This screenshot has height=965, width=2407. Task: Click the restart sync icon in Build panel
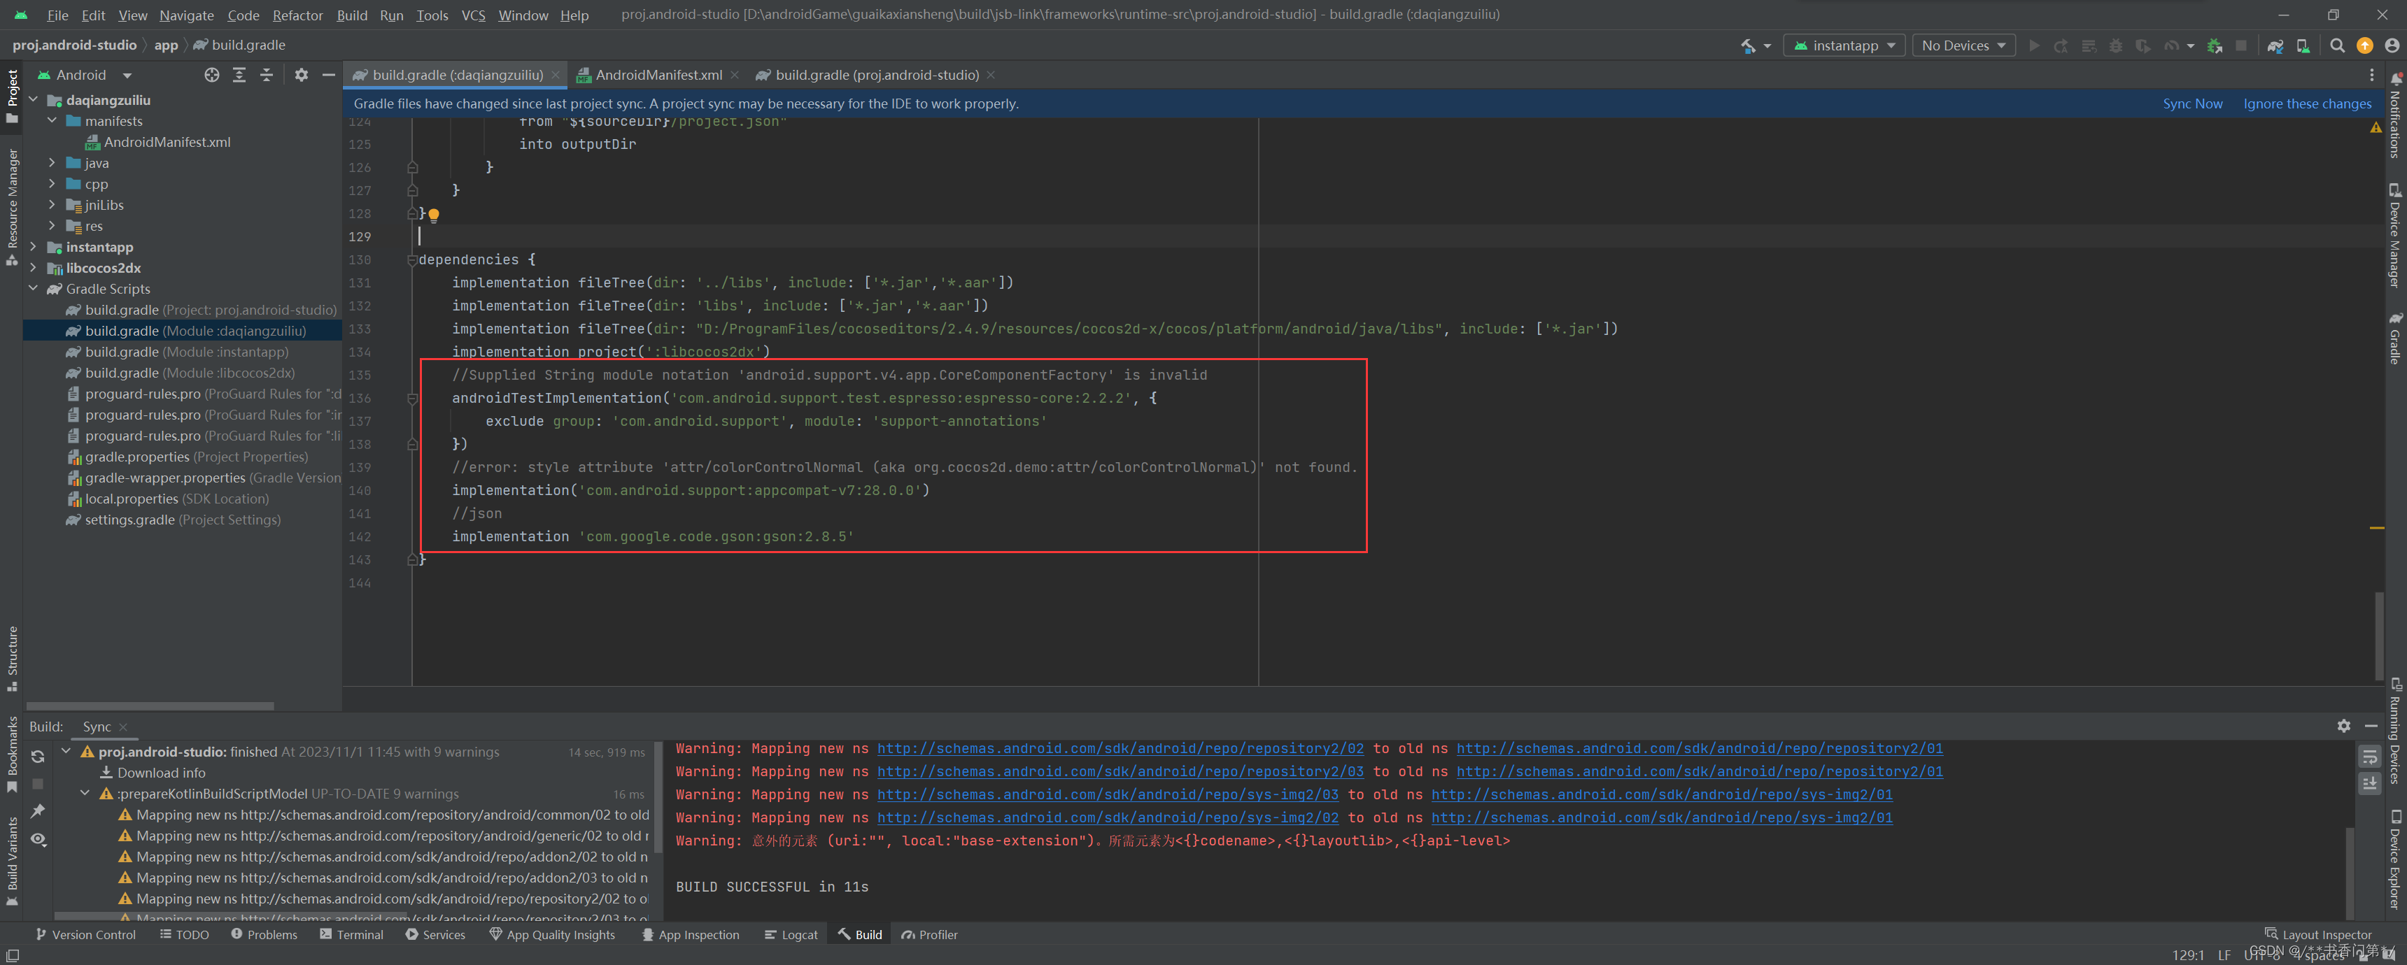37,757
